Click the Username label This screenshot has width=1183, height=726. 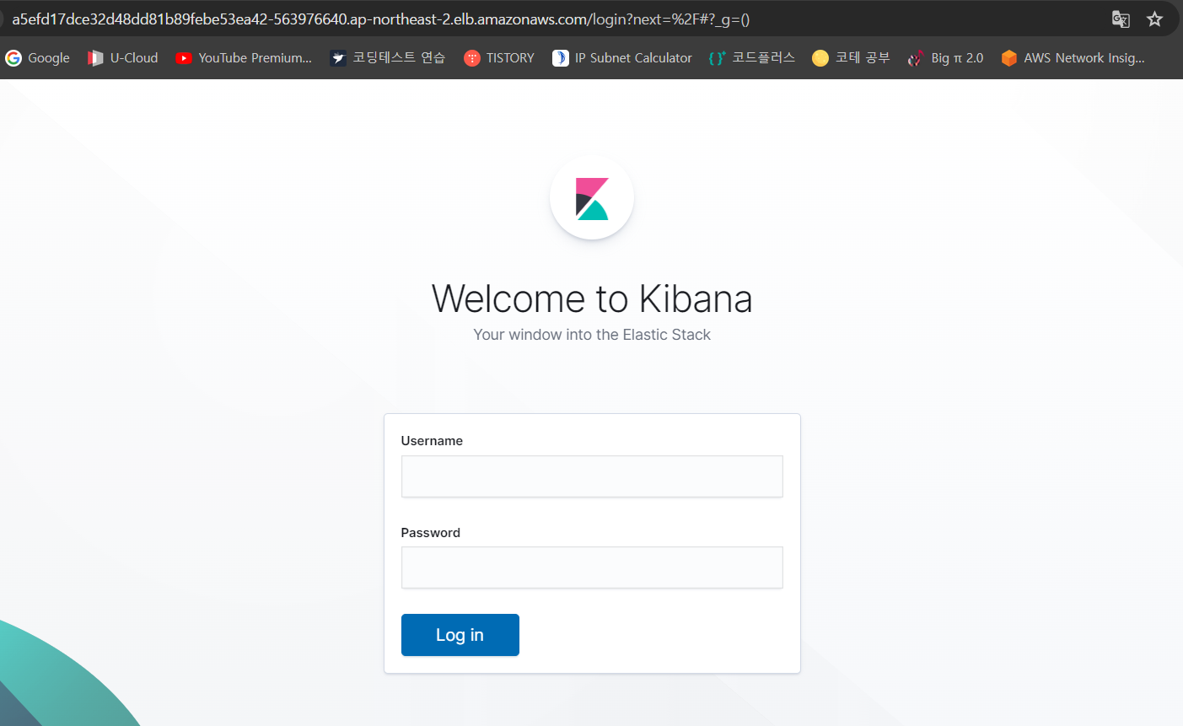coord(432,441)
